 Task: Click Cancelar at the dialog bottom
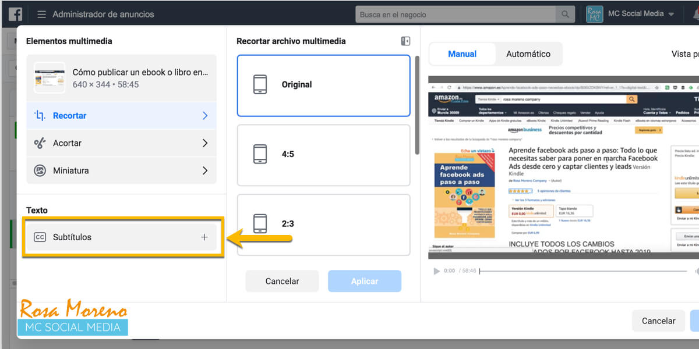click(658, 321)
